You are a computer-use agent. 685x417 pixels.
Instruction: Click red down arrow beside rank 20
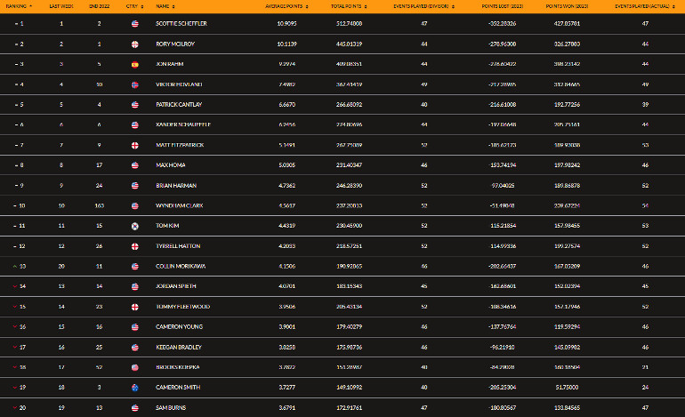point(15,408)
